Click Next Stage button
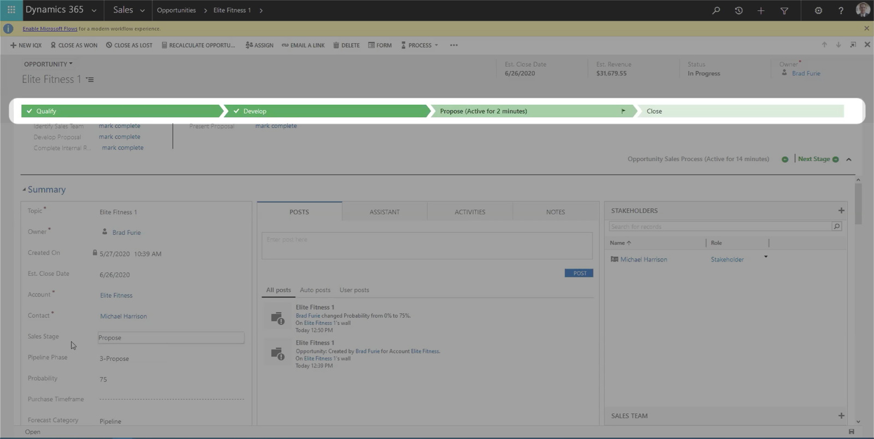Screen dimensions: 874x439 pyautogui.click(x=818, y=159)
